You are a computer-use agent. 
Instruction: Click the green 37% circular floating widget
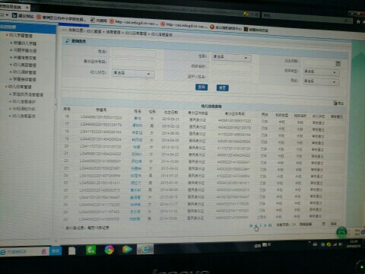coord(341,232)
